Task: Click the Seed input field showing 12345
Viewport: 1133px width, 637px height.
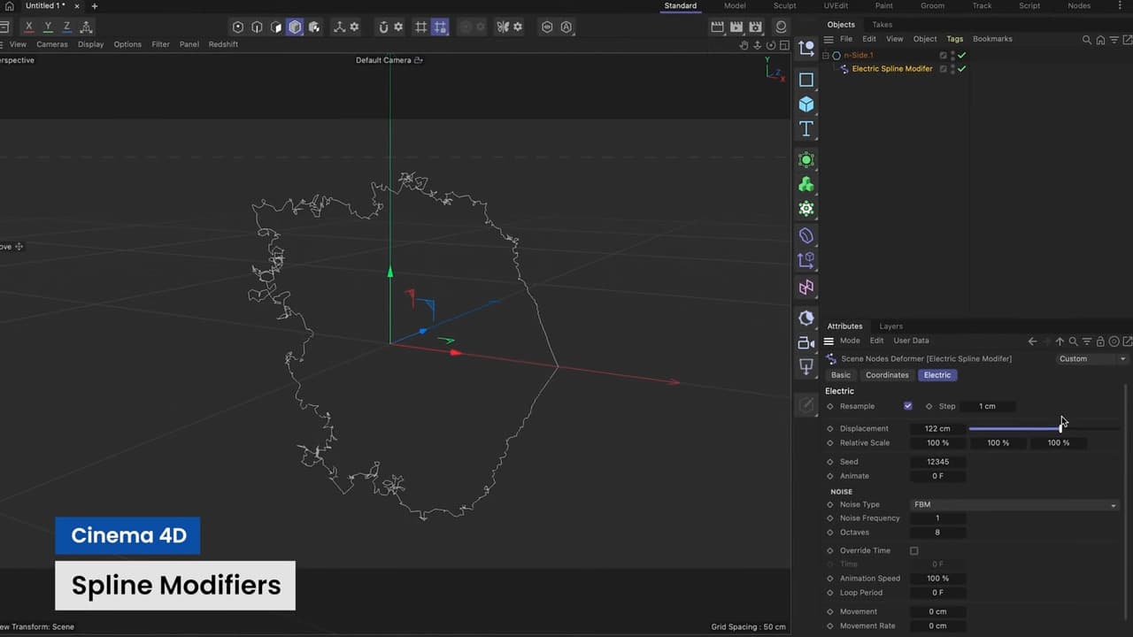Action: [937, 461]
